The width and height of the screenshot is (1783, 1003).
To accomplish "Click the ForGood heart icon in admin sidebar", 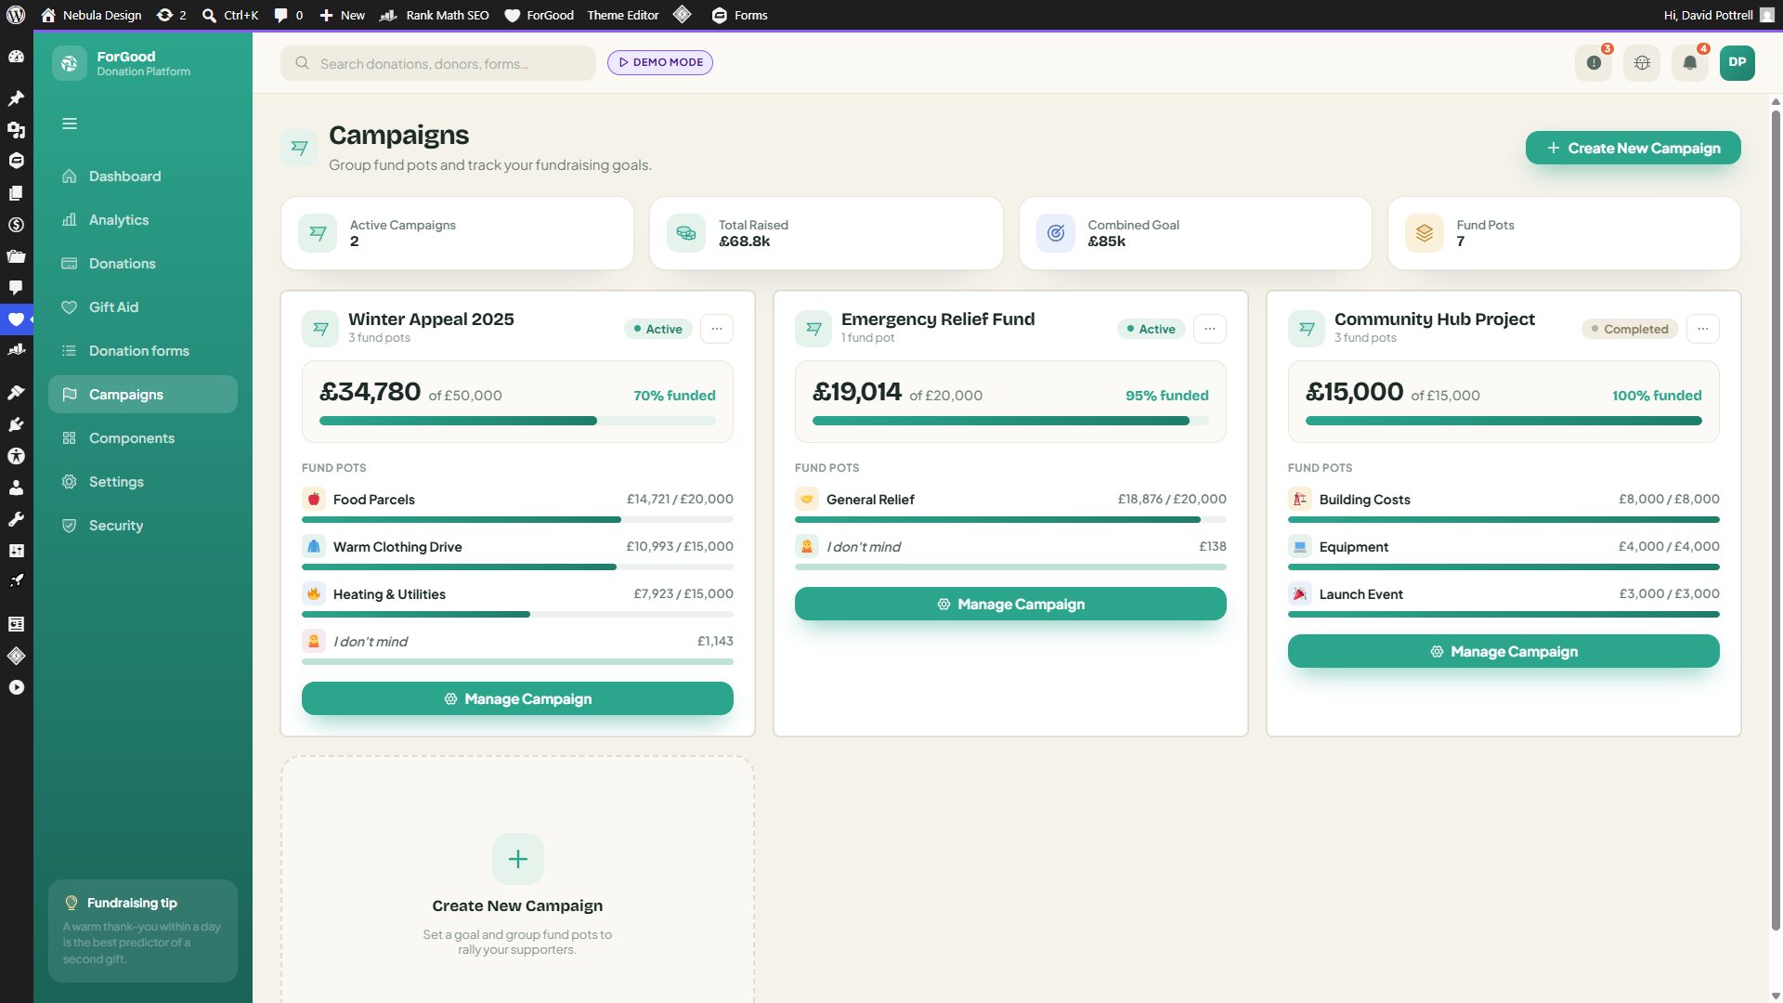I will click(16, 319).
